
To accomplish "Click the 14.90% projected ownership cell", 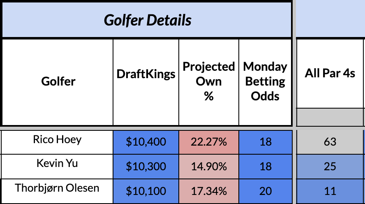I will (x=208, y=167).
